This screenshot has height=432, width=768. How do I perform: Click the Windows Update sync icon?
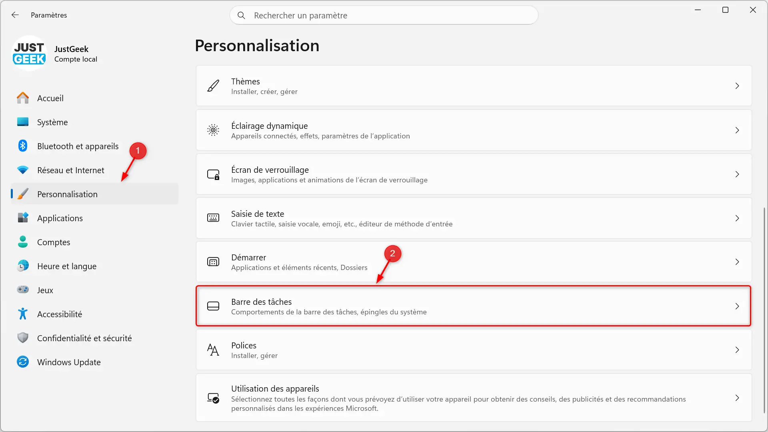[x=23, y=362]
